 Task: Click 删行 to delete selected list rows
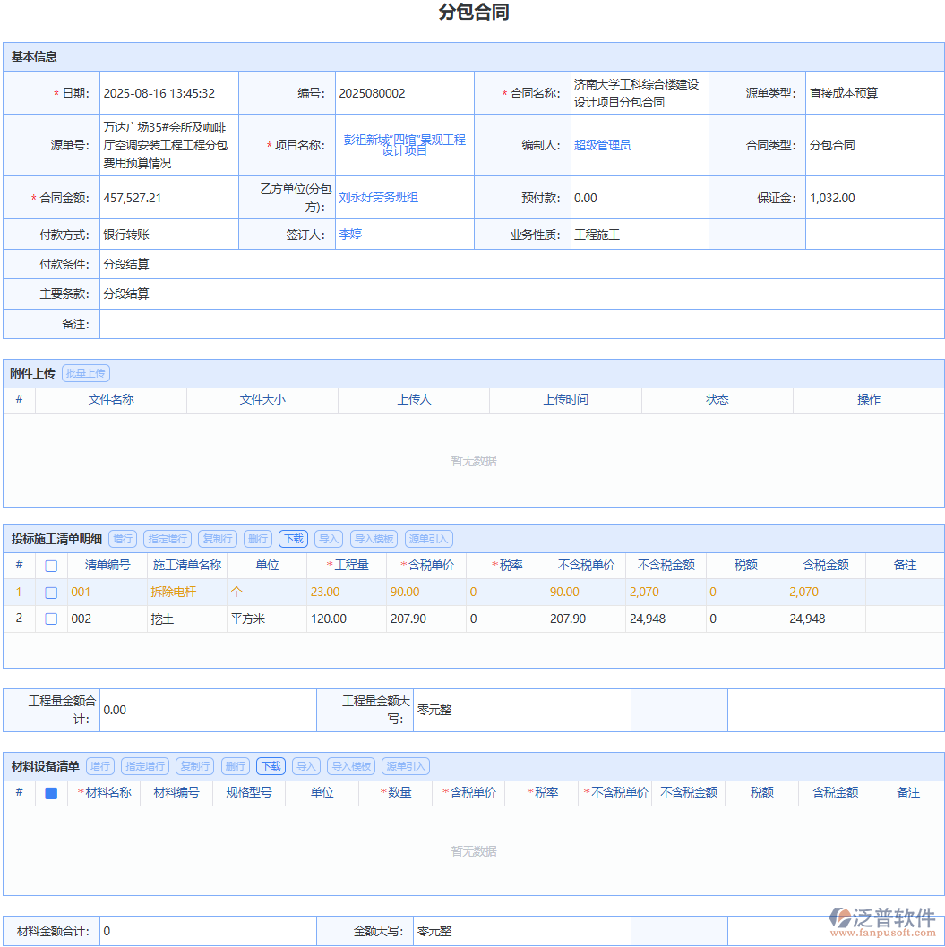[x=259, y=538]
